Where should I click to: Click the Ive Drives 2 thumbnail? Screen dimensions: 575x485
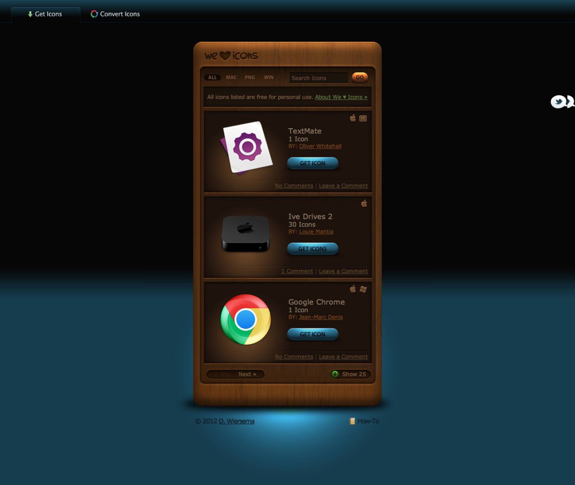pyautogui.click(x=246, y=234)
